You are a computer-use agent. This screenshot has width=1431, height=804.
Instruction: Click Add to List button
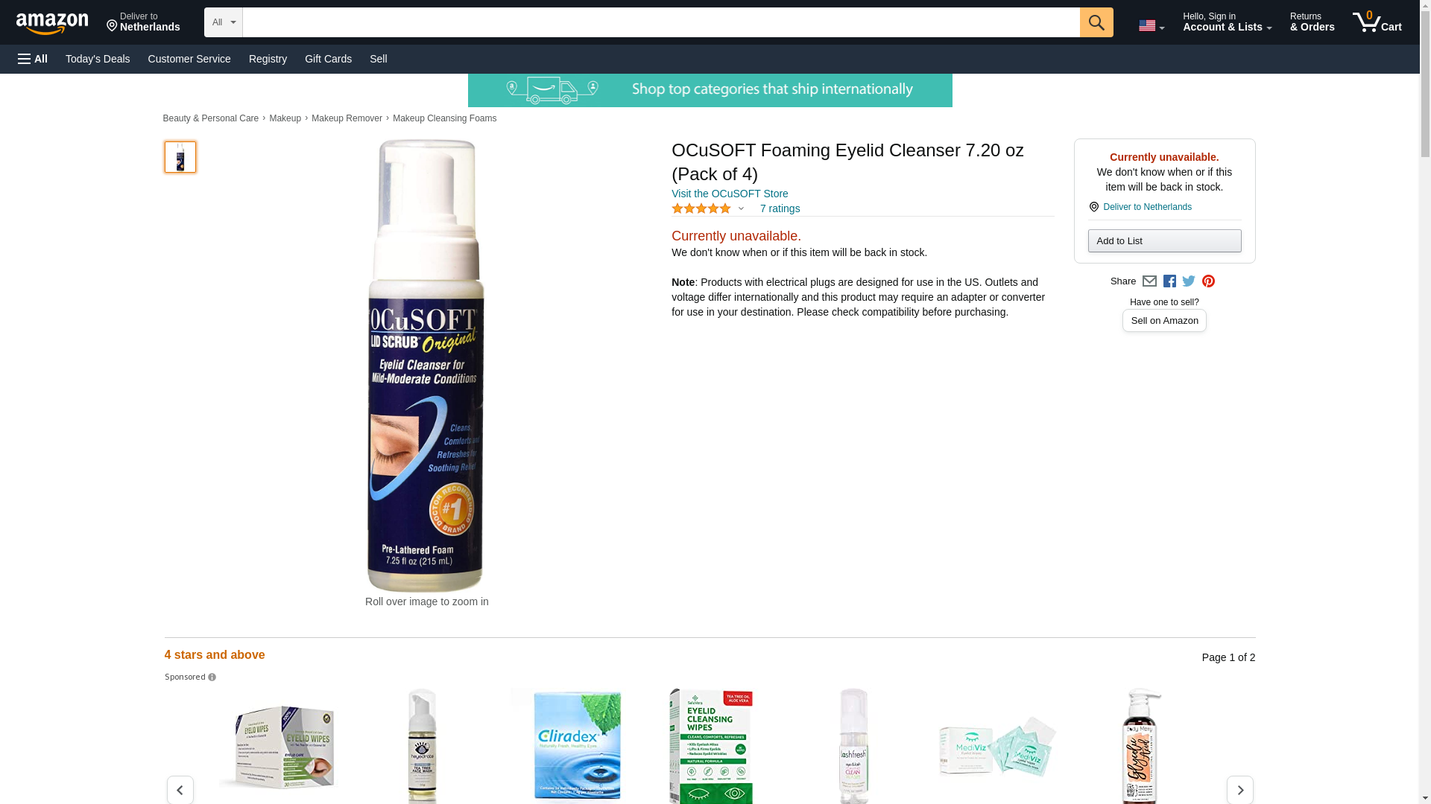point(1164,241)
